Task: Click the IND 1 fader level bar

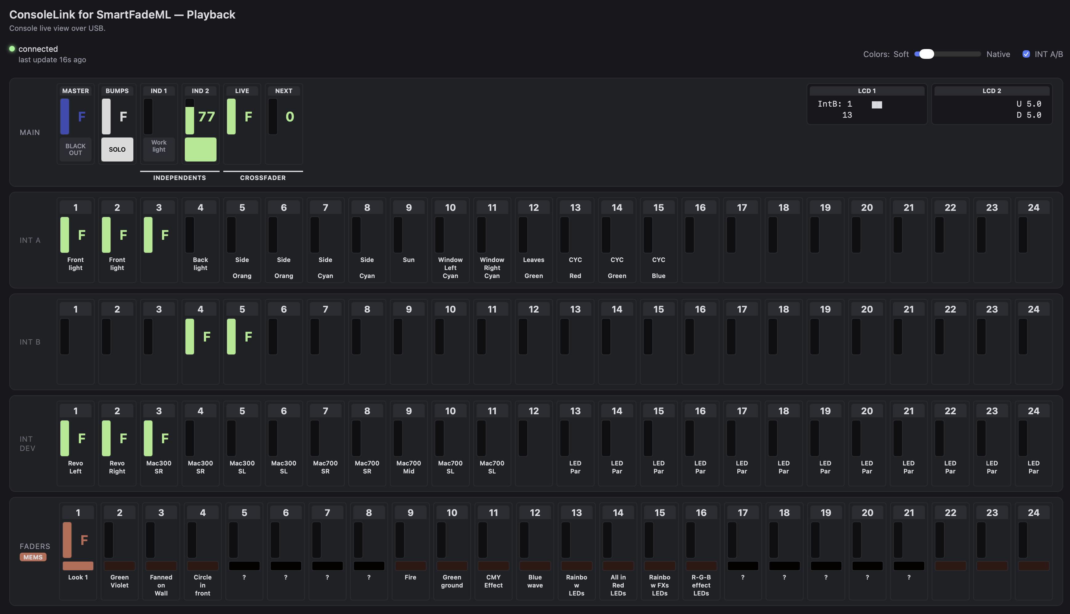Action: 148,117
